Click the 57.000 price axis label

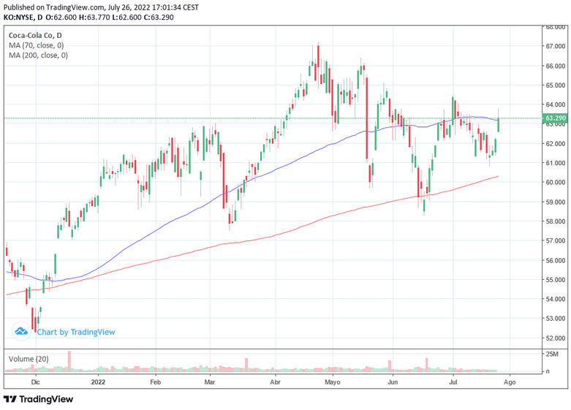click(x=556, y=240)
